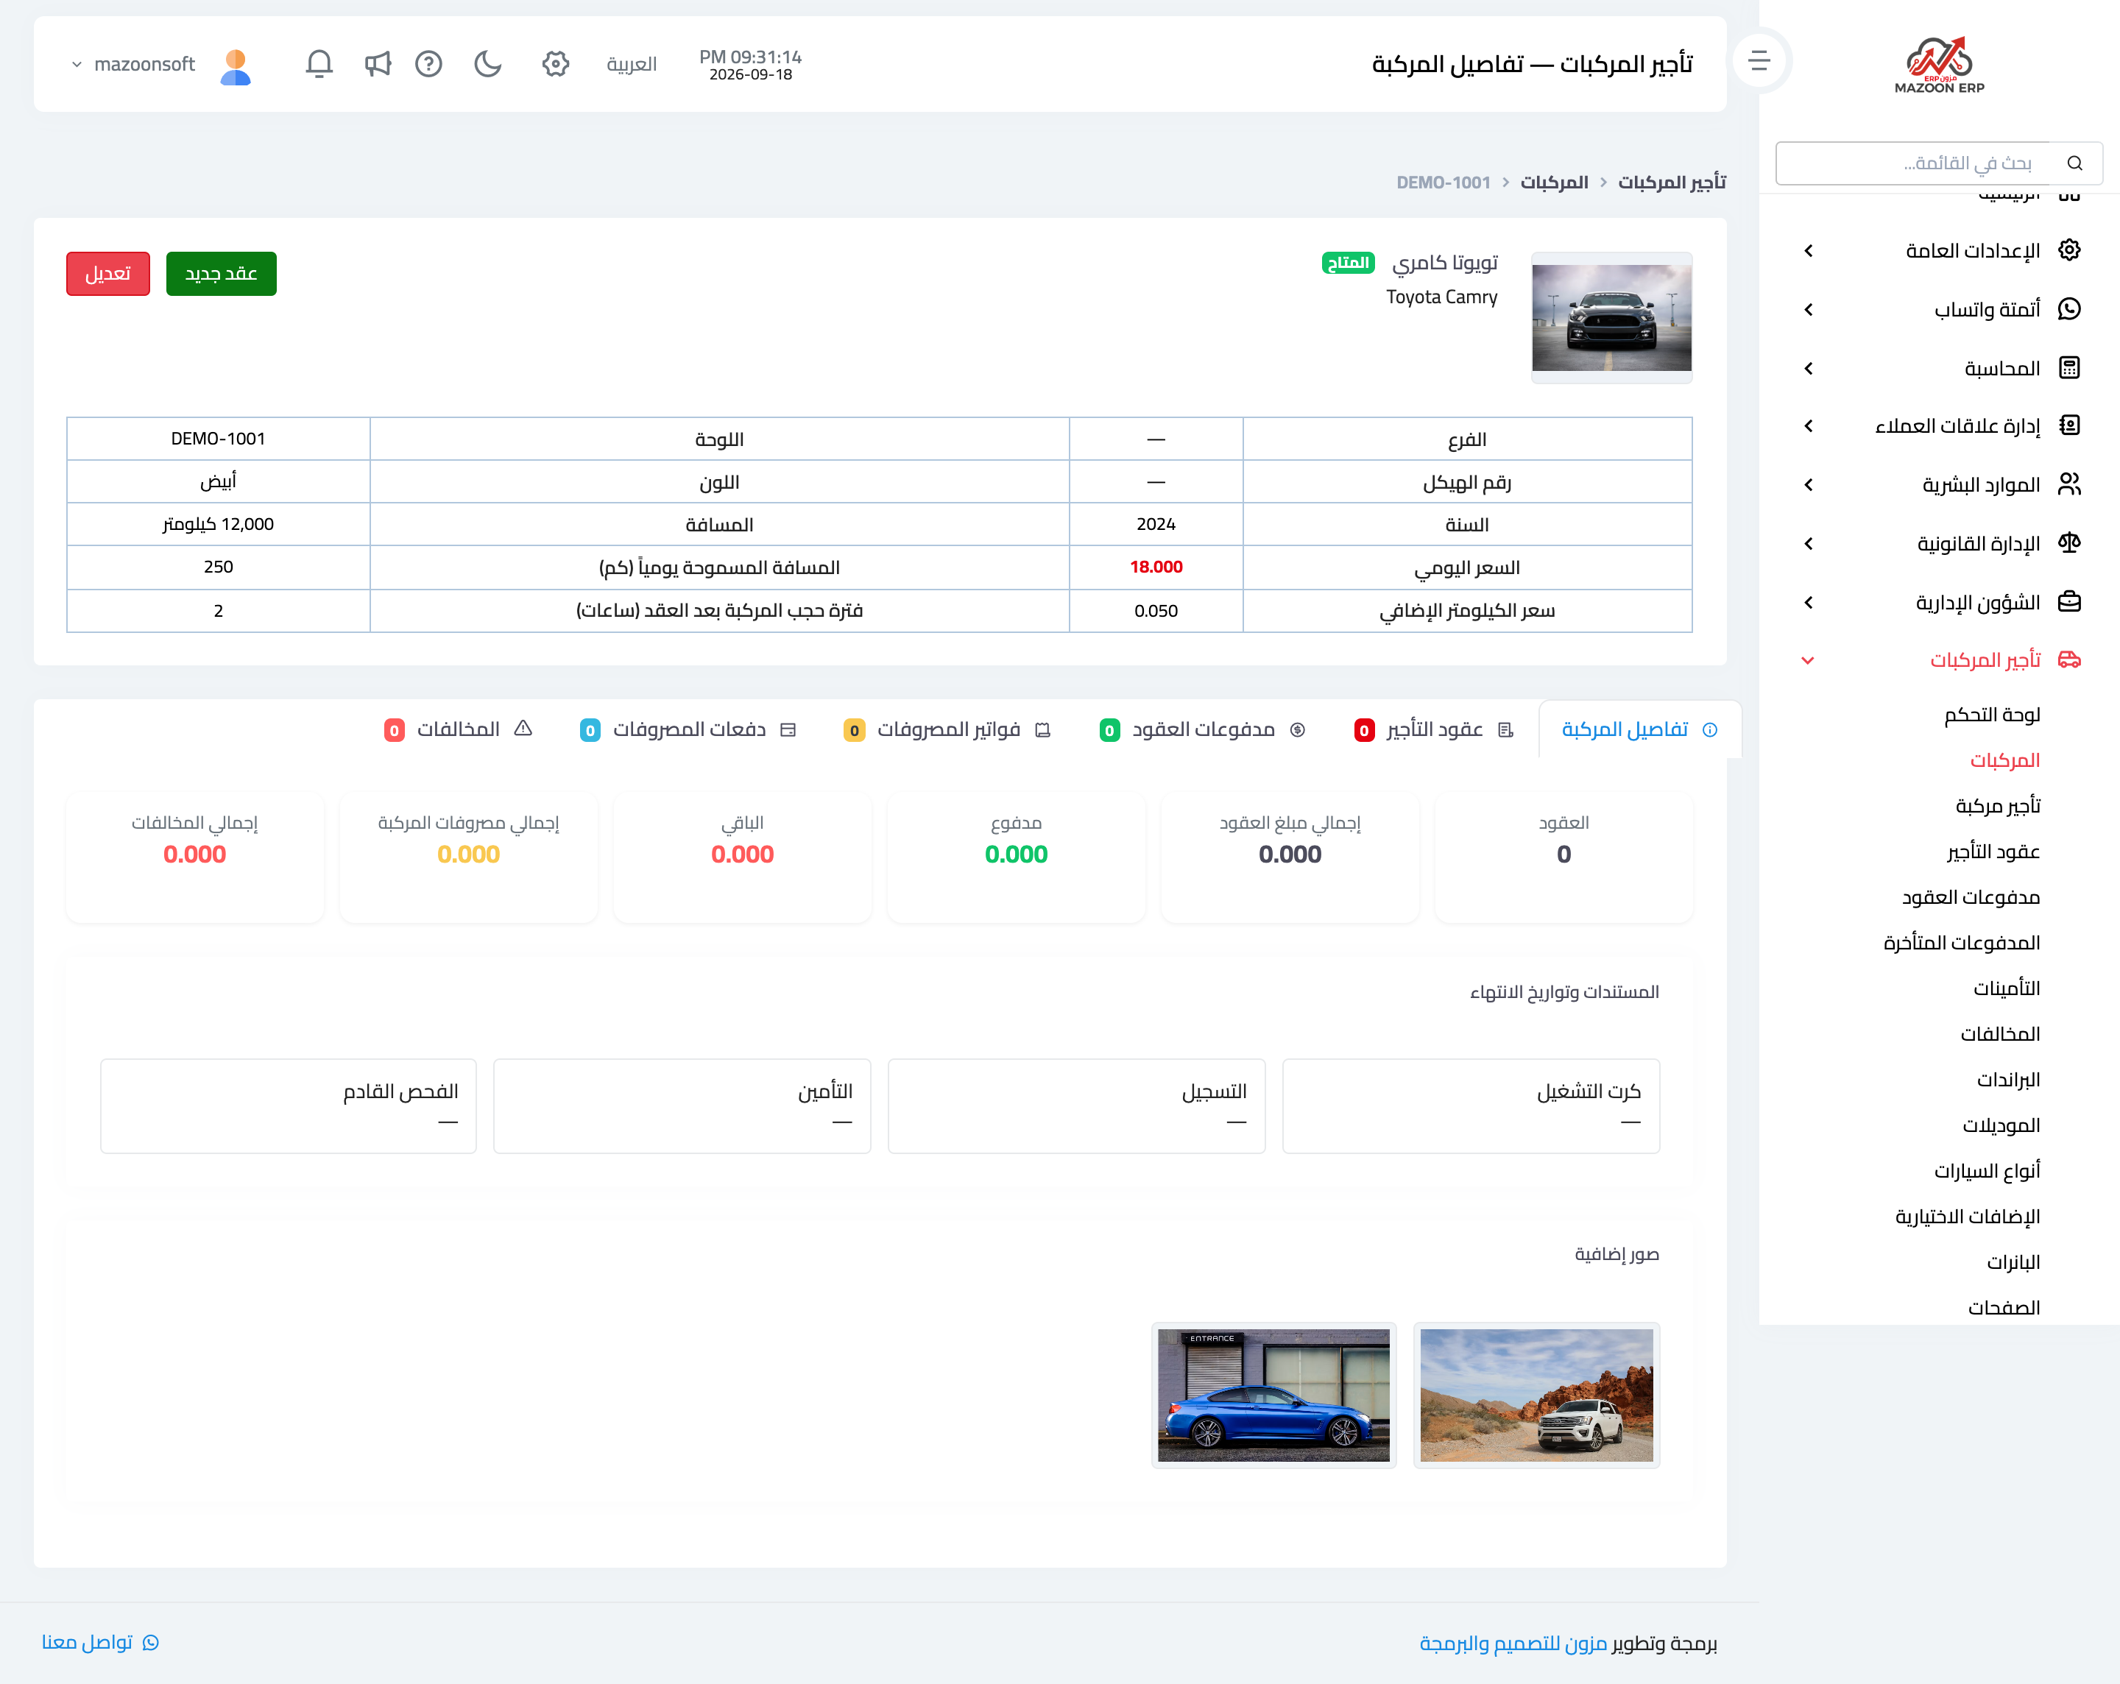Click the green عقد جديد button
2120x1684 pixels.
tap(222, 273)
